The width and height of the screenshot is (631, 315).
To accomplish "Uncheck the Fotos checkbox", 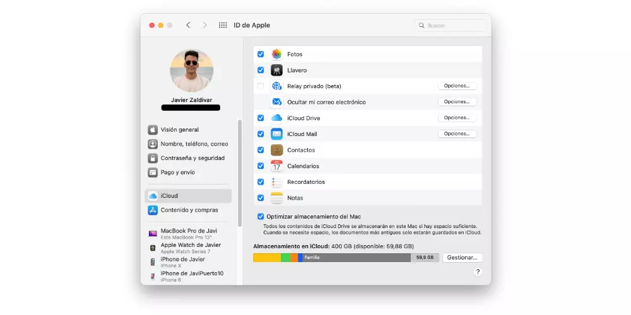I will pyautogui.click(x=261, y=54).
